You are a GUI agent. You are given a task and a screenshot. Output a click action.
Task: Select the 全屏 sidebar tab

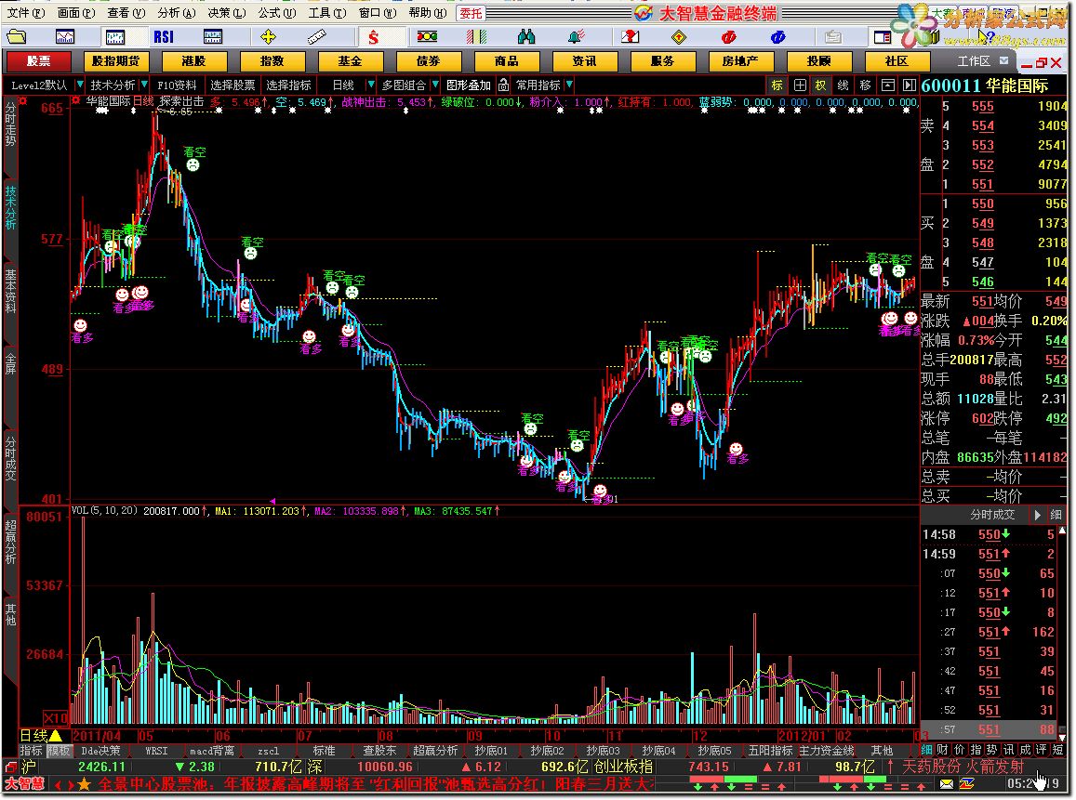10,363
